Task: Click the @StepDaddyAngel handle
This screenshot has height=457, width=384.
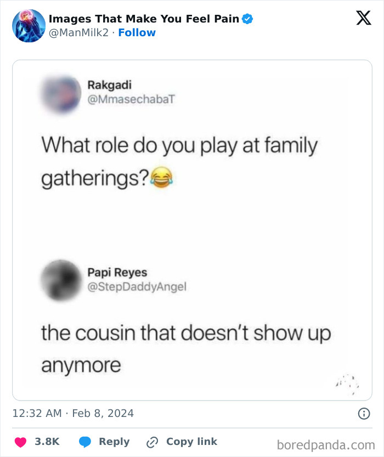Action: pyautogui.click(x=137, y=286)
